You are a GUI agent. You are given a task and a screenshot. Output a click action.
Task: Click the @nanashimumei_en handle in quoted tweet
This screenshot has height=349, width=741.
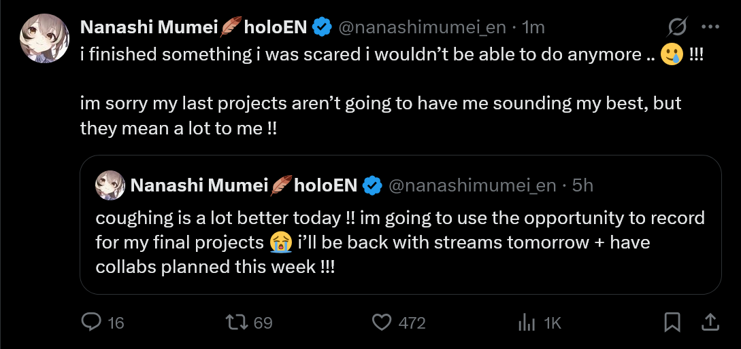[472, 185]
